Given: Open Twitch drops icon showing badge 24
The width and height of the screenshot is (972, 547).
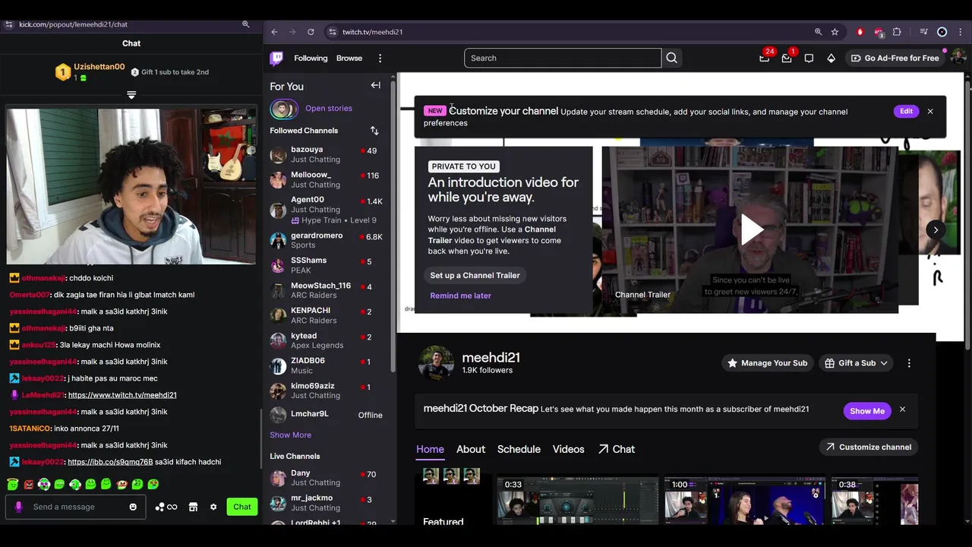Looking at the screenshot, I should (765, 58).
